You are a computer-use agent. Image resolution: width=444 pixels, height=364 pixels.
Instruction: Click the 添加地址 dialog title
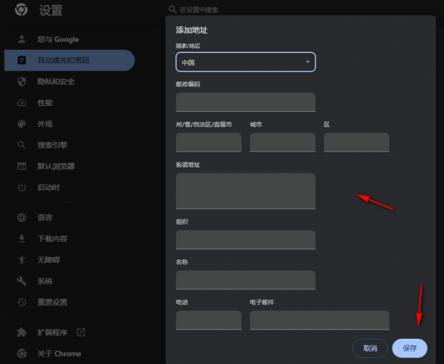pyautogui.click(x=191, y=30)
